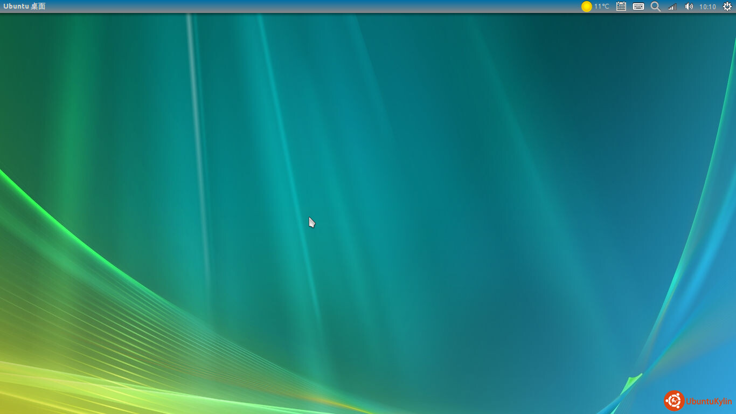Open the calendar indicator in top panel

(x=621, y=6)
